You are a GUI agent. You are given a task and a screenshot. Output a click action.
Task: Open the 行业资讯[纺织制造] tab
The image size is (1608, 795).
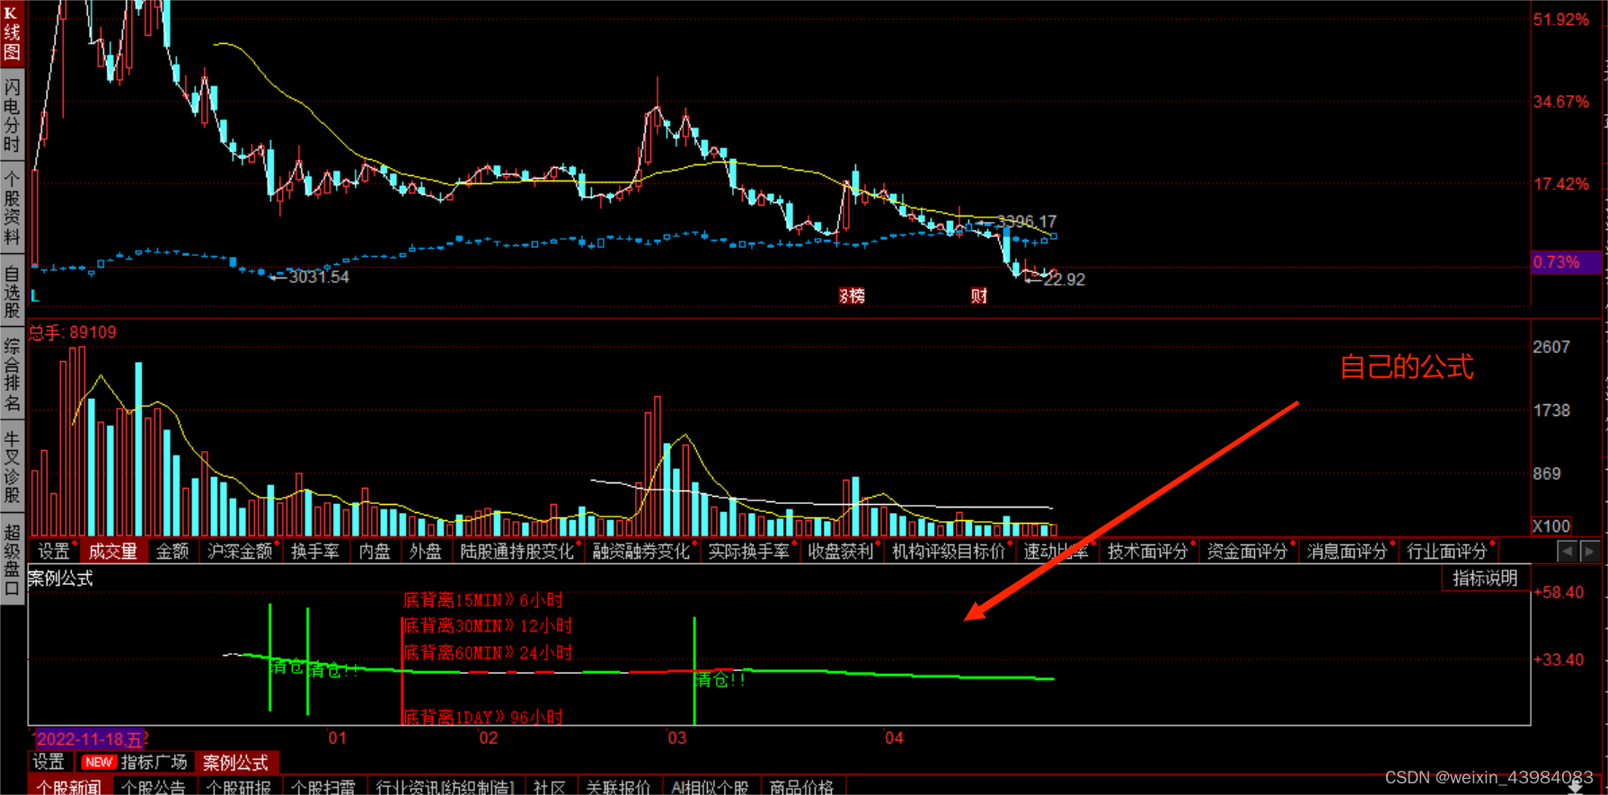click(445, 787)
